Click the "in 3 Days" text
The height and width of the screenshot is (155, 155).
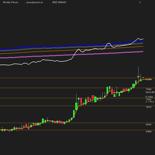[x=150, y=102]
